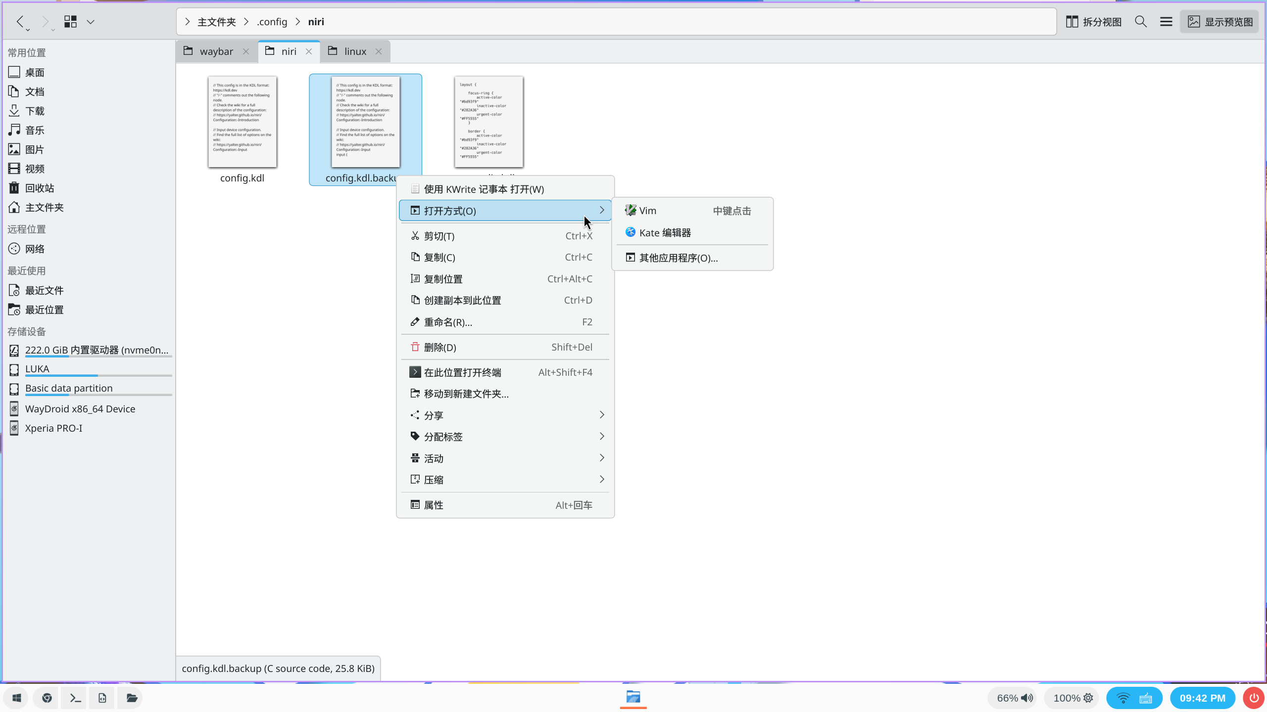Image resolution: width=1267 pixels, height=712 pixels.
Task: Open the hamburger menu icon
Action: [x=1166, y=22]
